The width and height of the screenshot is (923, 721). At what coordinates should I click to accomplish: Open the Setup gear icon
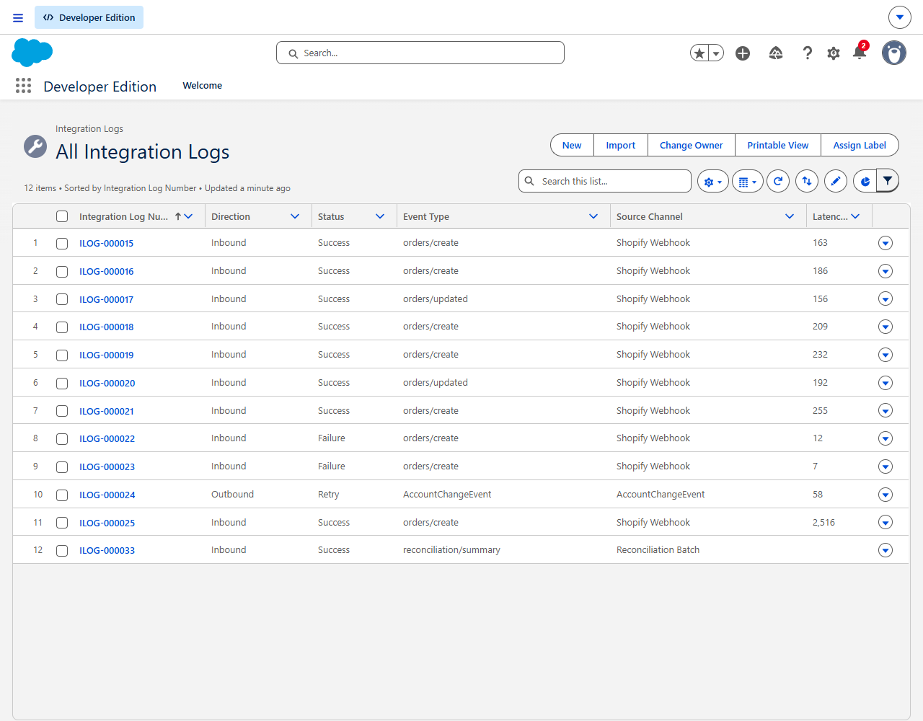(834, 53)
